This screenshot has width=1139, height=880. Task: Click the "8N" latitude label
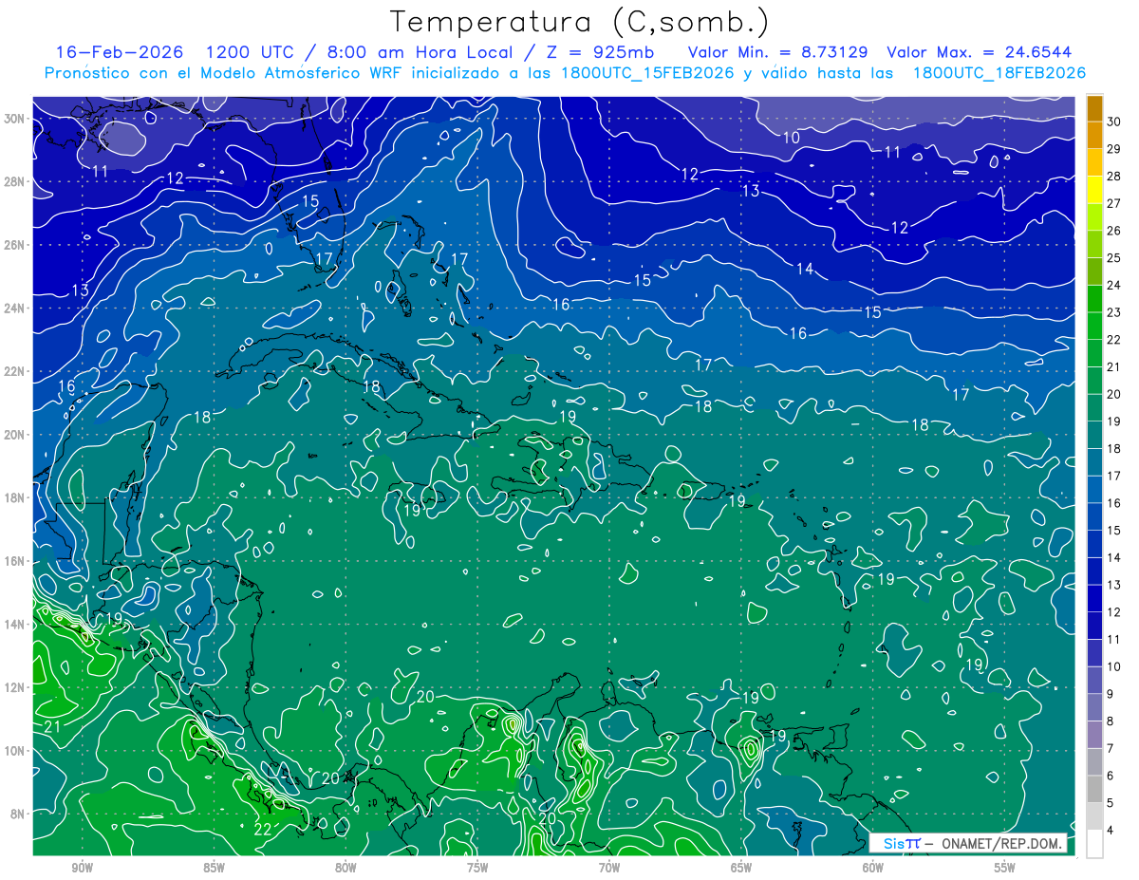click(17, 814)
